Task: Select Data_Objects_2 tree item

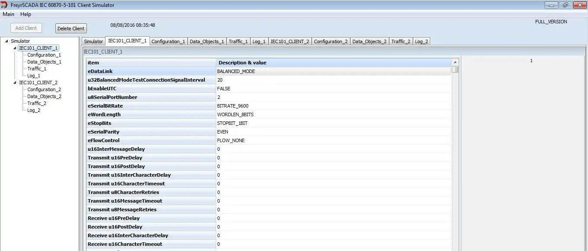Action: click(x=44, y=96)
